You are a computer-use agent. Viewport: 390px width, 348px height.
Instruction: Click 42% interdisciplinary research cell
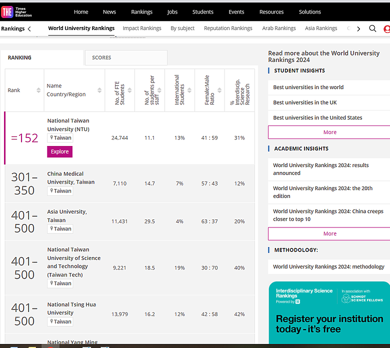tap(239, 314)
